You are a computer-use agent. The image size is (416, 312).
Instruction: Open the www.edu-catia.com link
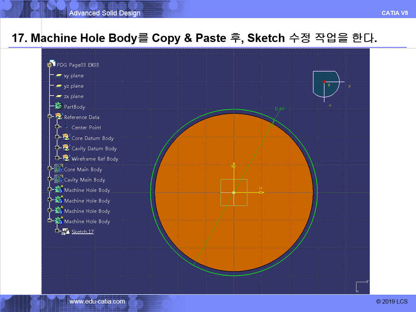97,302
